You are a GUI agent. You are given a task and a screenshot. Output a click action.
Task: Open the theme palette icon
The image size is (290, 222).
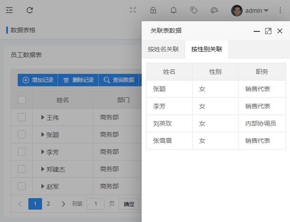[x=214, y=10]
